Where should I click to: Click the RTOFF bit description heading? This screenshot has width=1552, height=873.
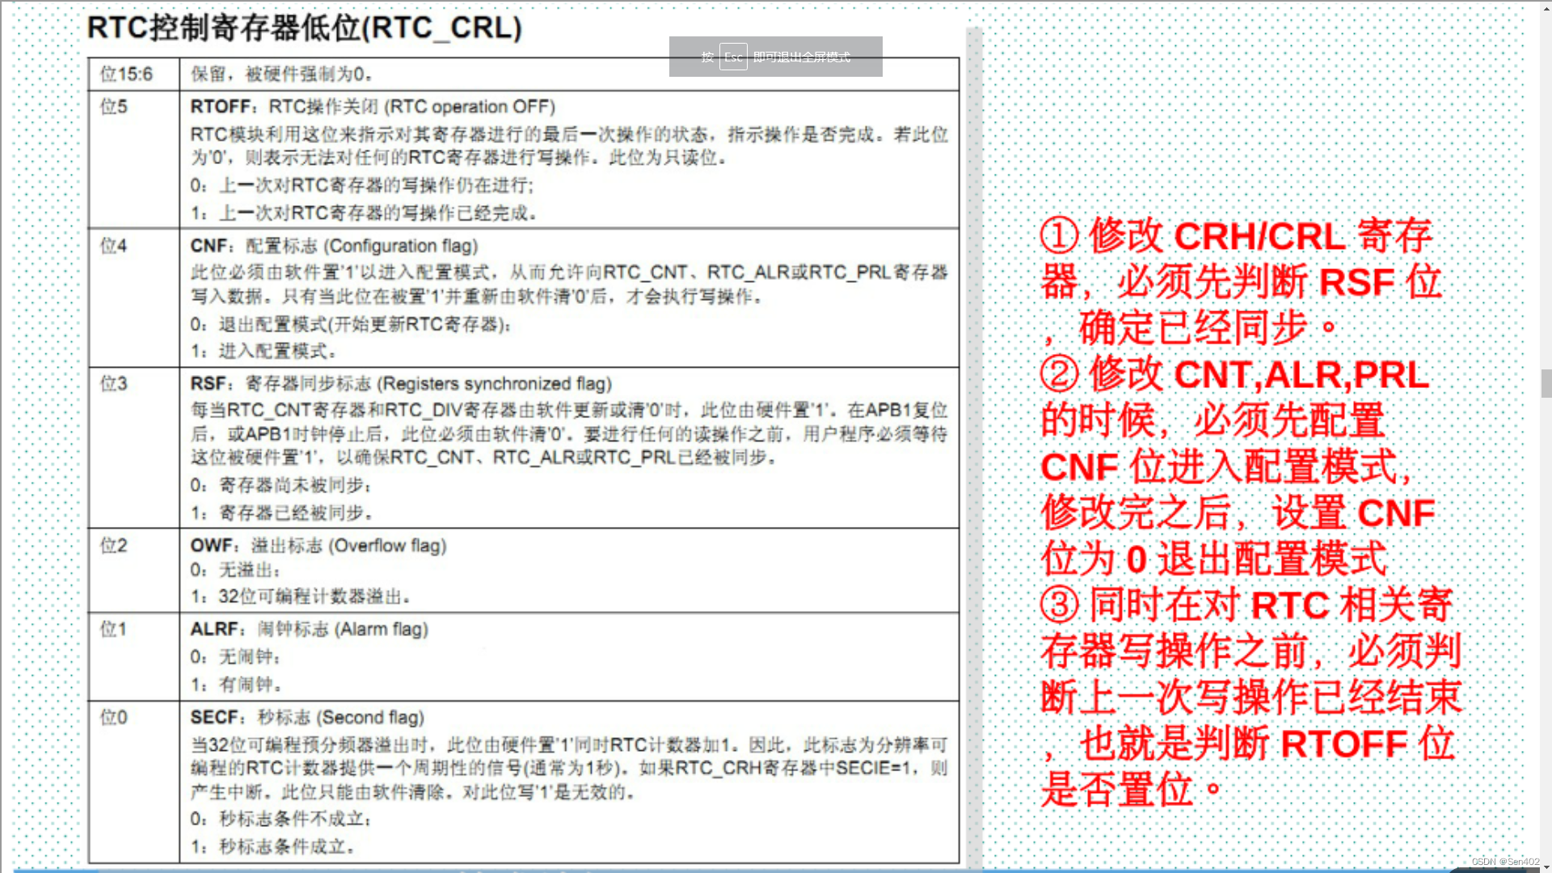point(373,107)
